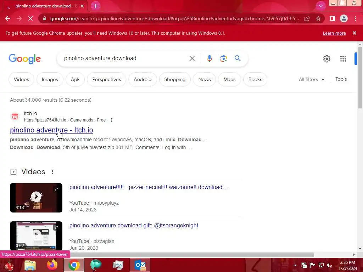View site information lock icon
This screenshot has width=363, height=272.
(45, 18)
